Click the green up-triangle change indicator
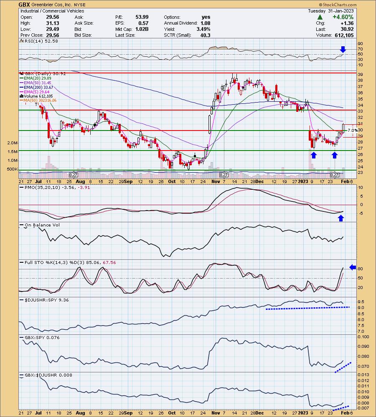Screen dimensions: 376x417 (320, 17)
